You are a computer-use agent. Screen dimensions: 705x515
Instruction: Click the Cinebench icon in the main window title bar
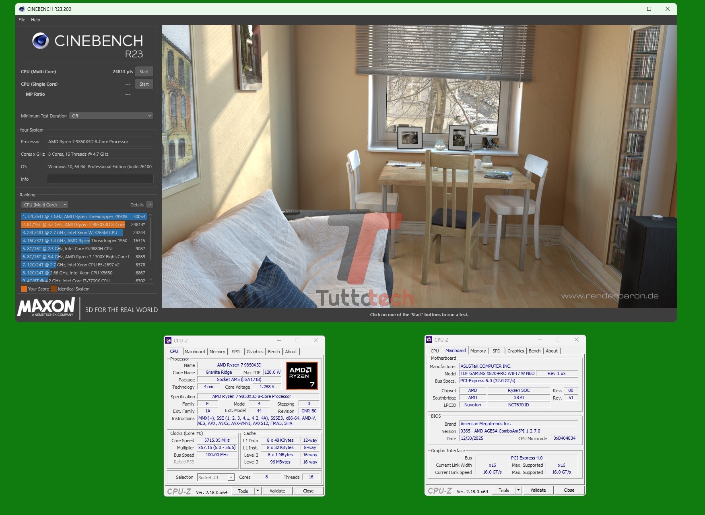coord(22,8)
